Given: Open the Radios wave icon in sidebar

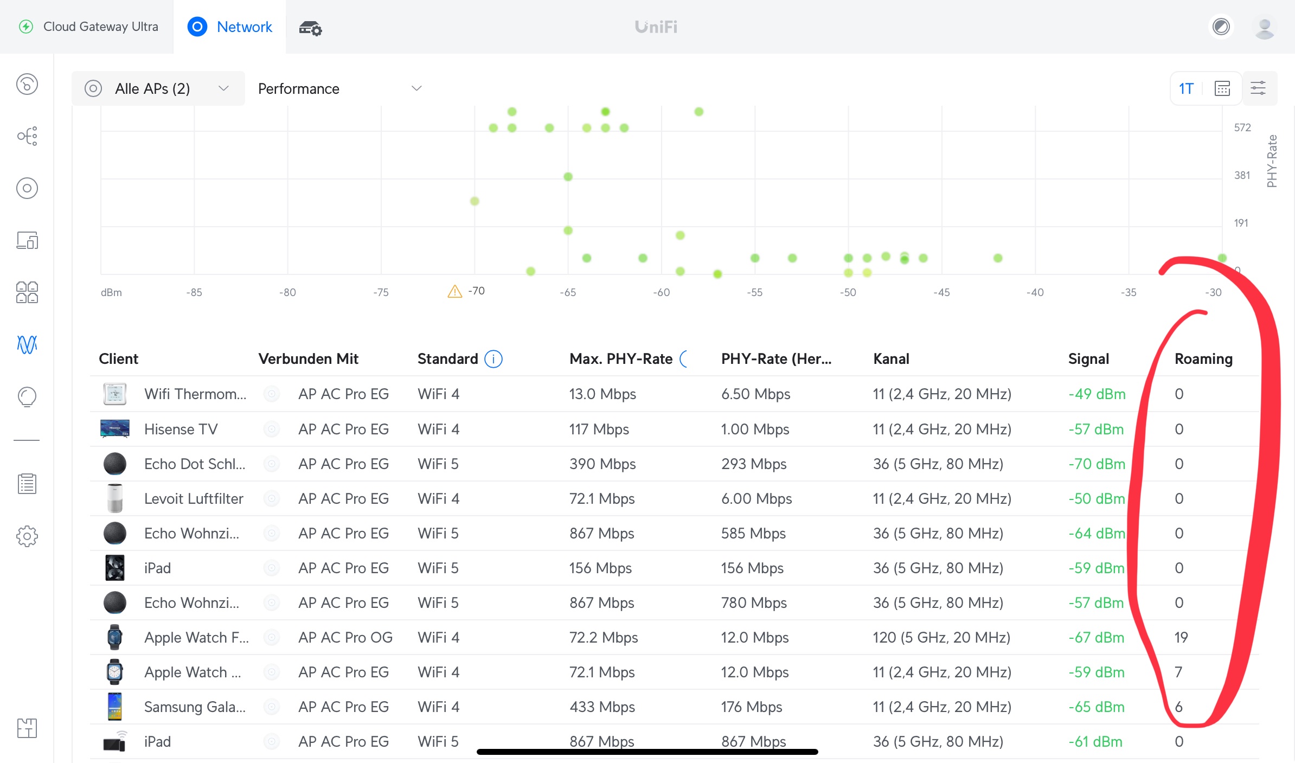Looking at the screenshot, I should tap(27, 344).
